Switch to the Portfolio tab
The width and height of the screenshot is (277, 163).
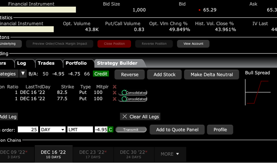tap(76, 63)
